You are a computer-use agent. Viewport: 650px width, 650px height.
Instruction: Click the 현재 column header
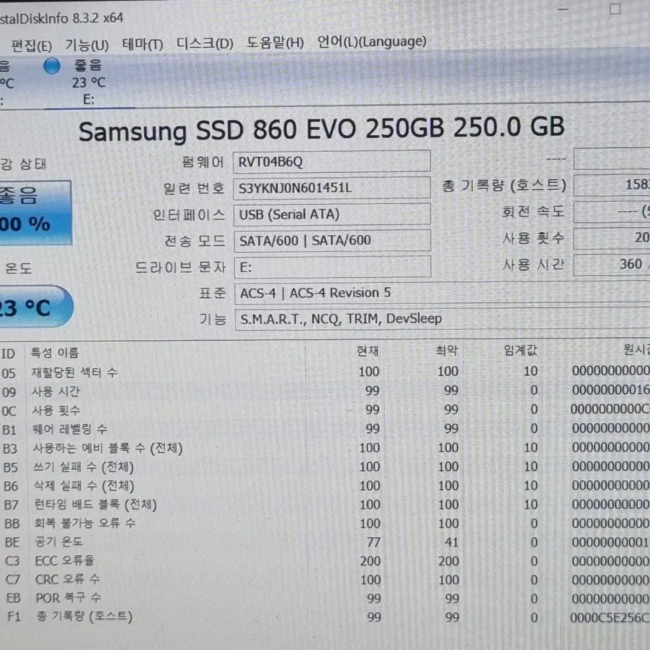[367, 351]
